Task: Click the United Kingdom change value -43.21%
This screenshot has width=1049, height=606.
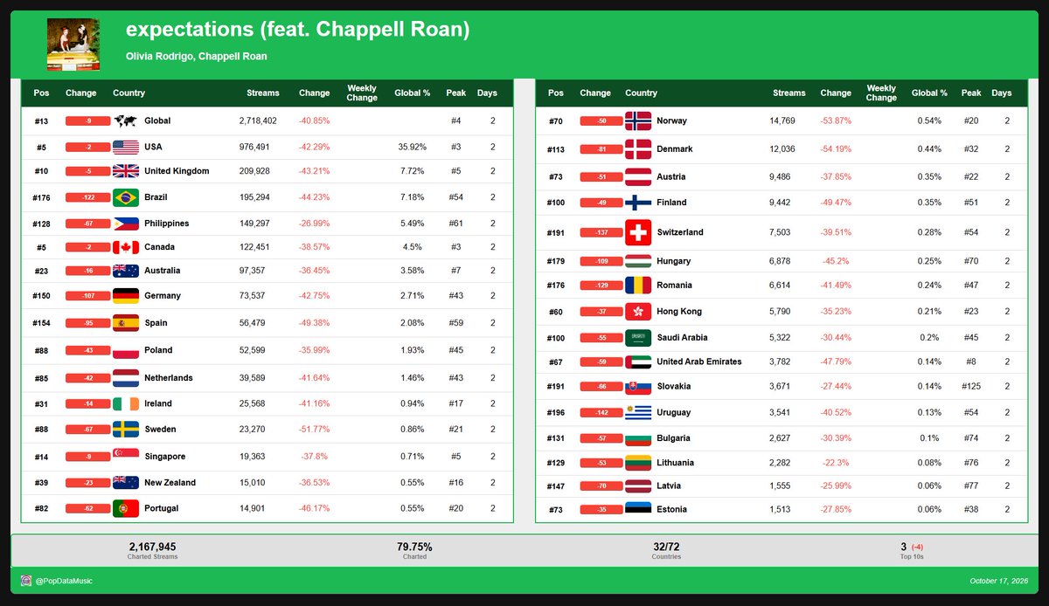Action: 314,171
